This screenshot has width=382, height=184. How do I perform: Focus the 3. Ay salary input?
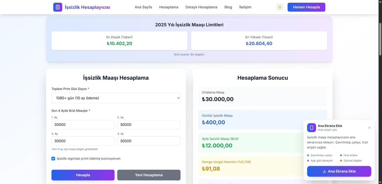[83, 141]
